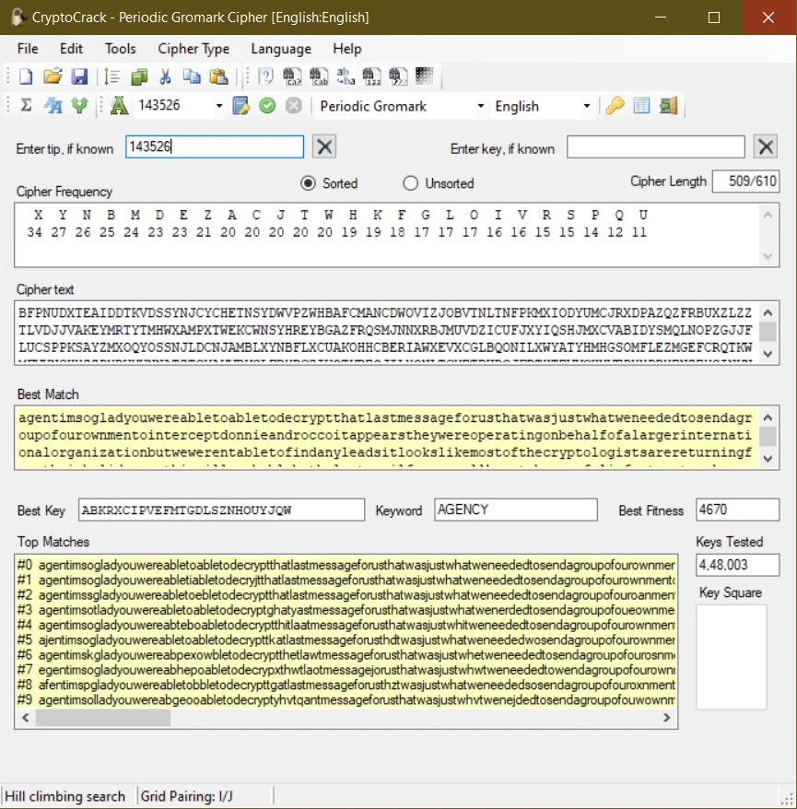Screen dimensions: 797x809
Task: Open the English language dropdown
Action: pos(587,106)
